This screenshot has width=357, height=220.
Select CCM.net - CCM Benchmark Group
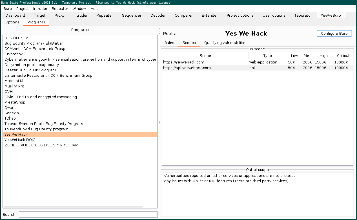pos(80,49)
